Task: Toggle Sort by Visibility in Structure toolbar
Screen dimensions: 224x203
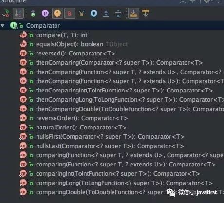Action: [6, 13]
